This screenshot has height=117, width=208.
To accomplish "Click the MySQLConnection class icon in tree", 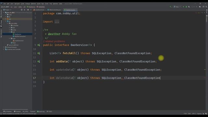I will click(13, 36).
